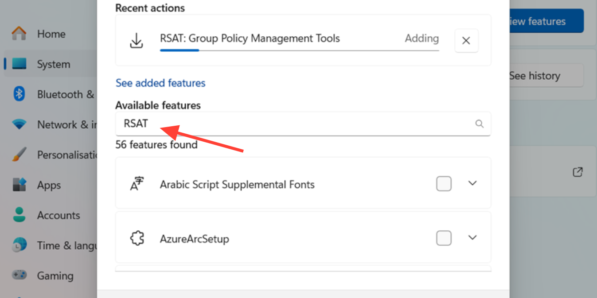Click the search magnifier icon in features box
The width and height of the screenshot is (597, 298).
coord(479,124)
